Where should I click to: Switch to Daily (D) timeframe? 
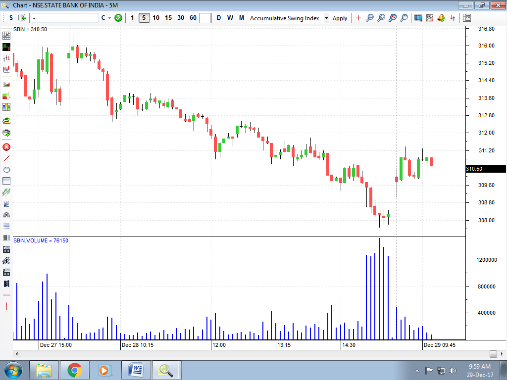click(219, 18)
